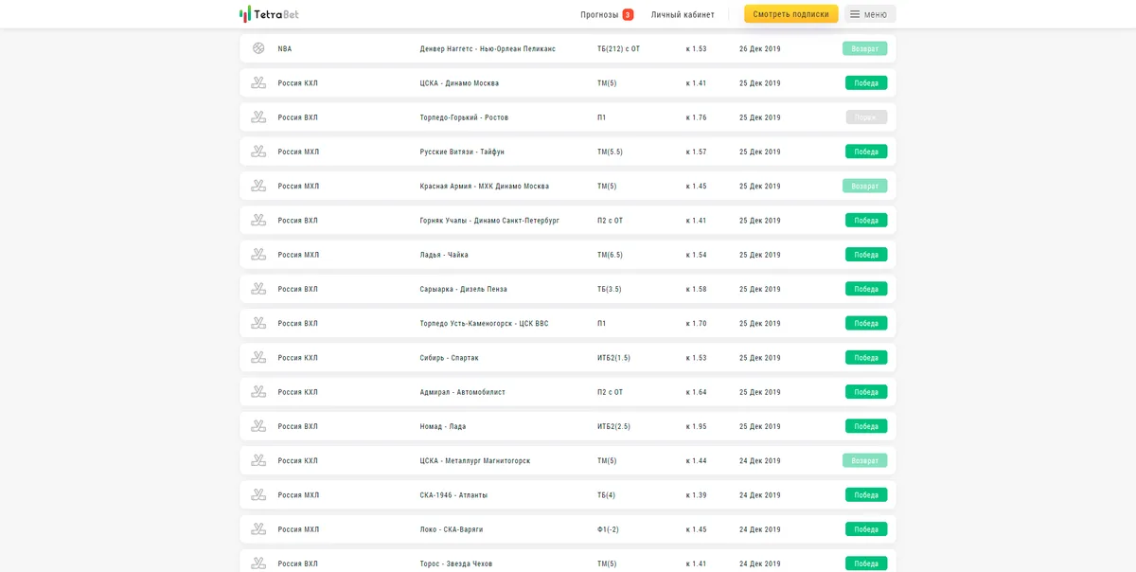
Task: Click the hockey icon in СКА-1946 - Атланты row
Action: click(x=258, y=494)
